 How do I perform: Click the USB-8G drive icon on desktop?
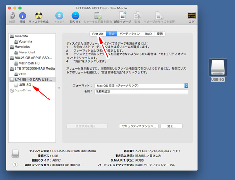(218, 67)
